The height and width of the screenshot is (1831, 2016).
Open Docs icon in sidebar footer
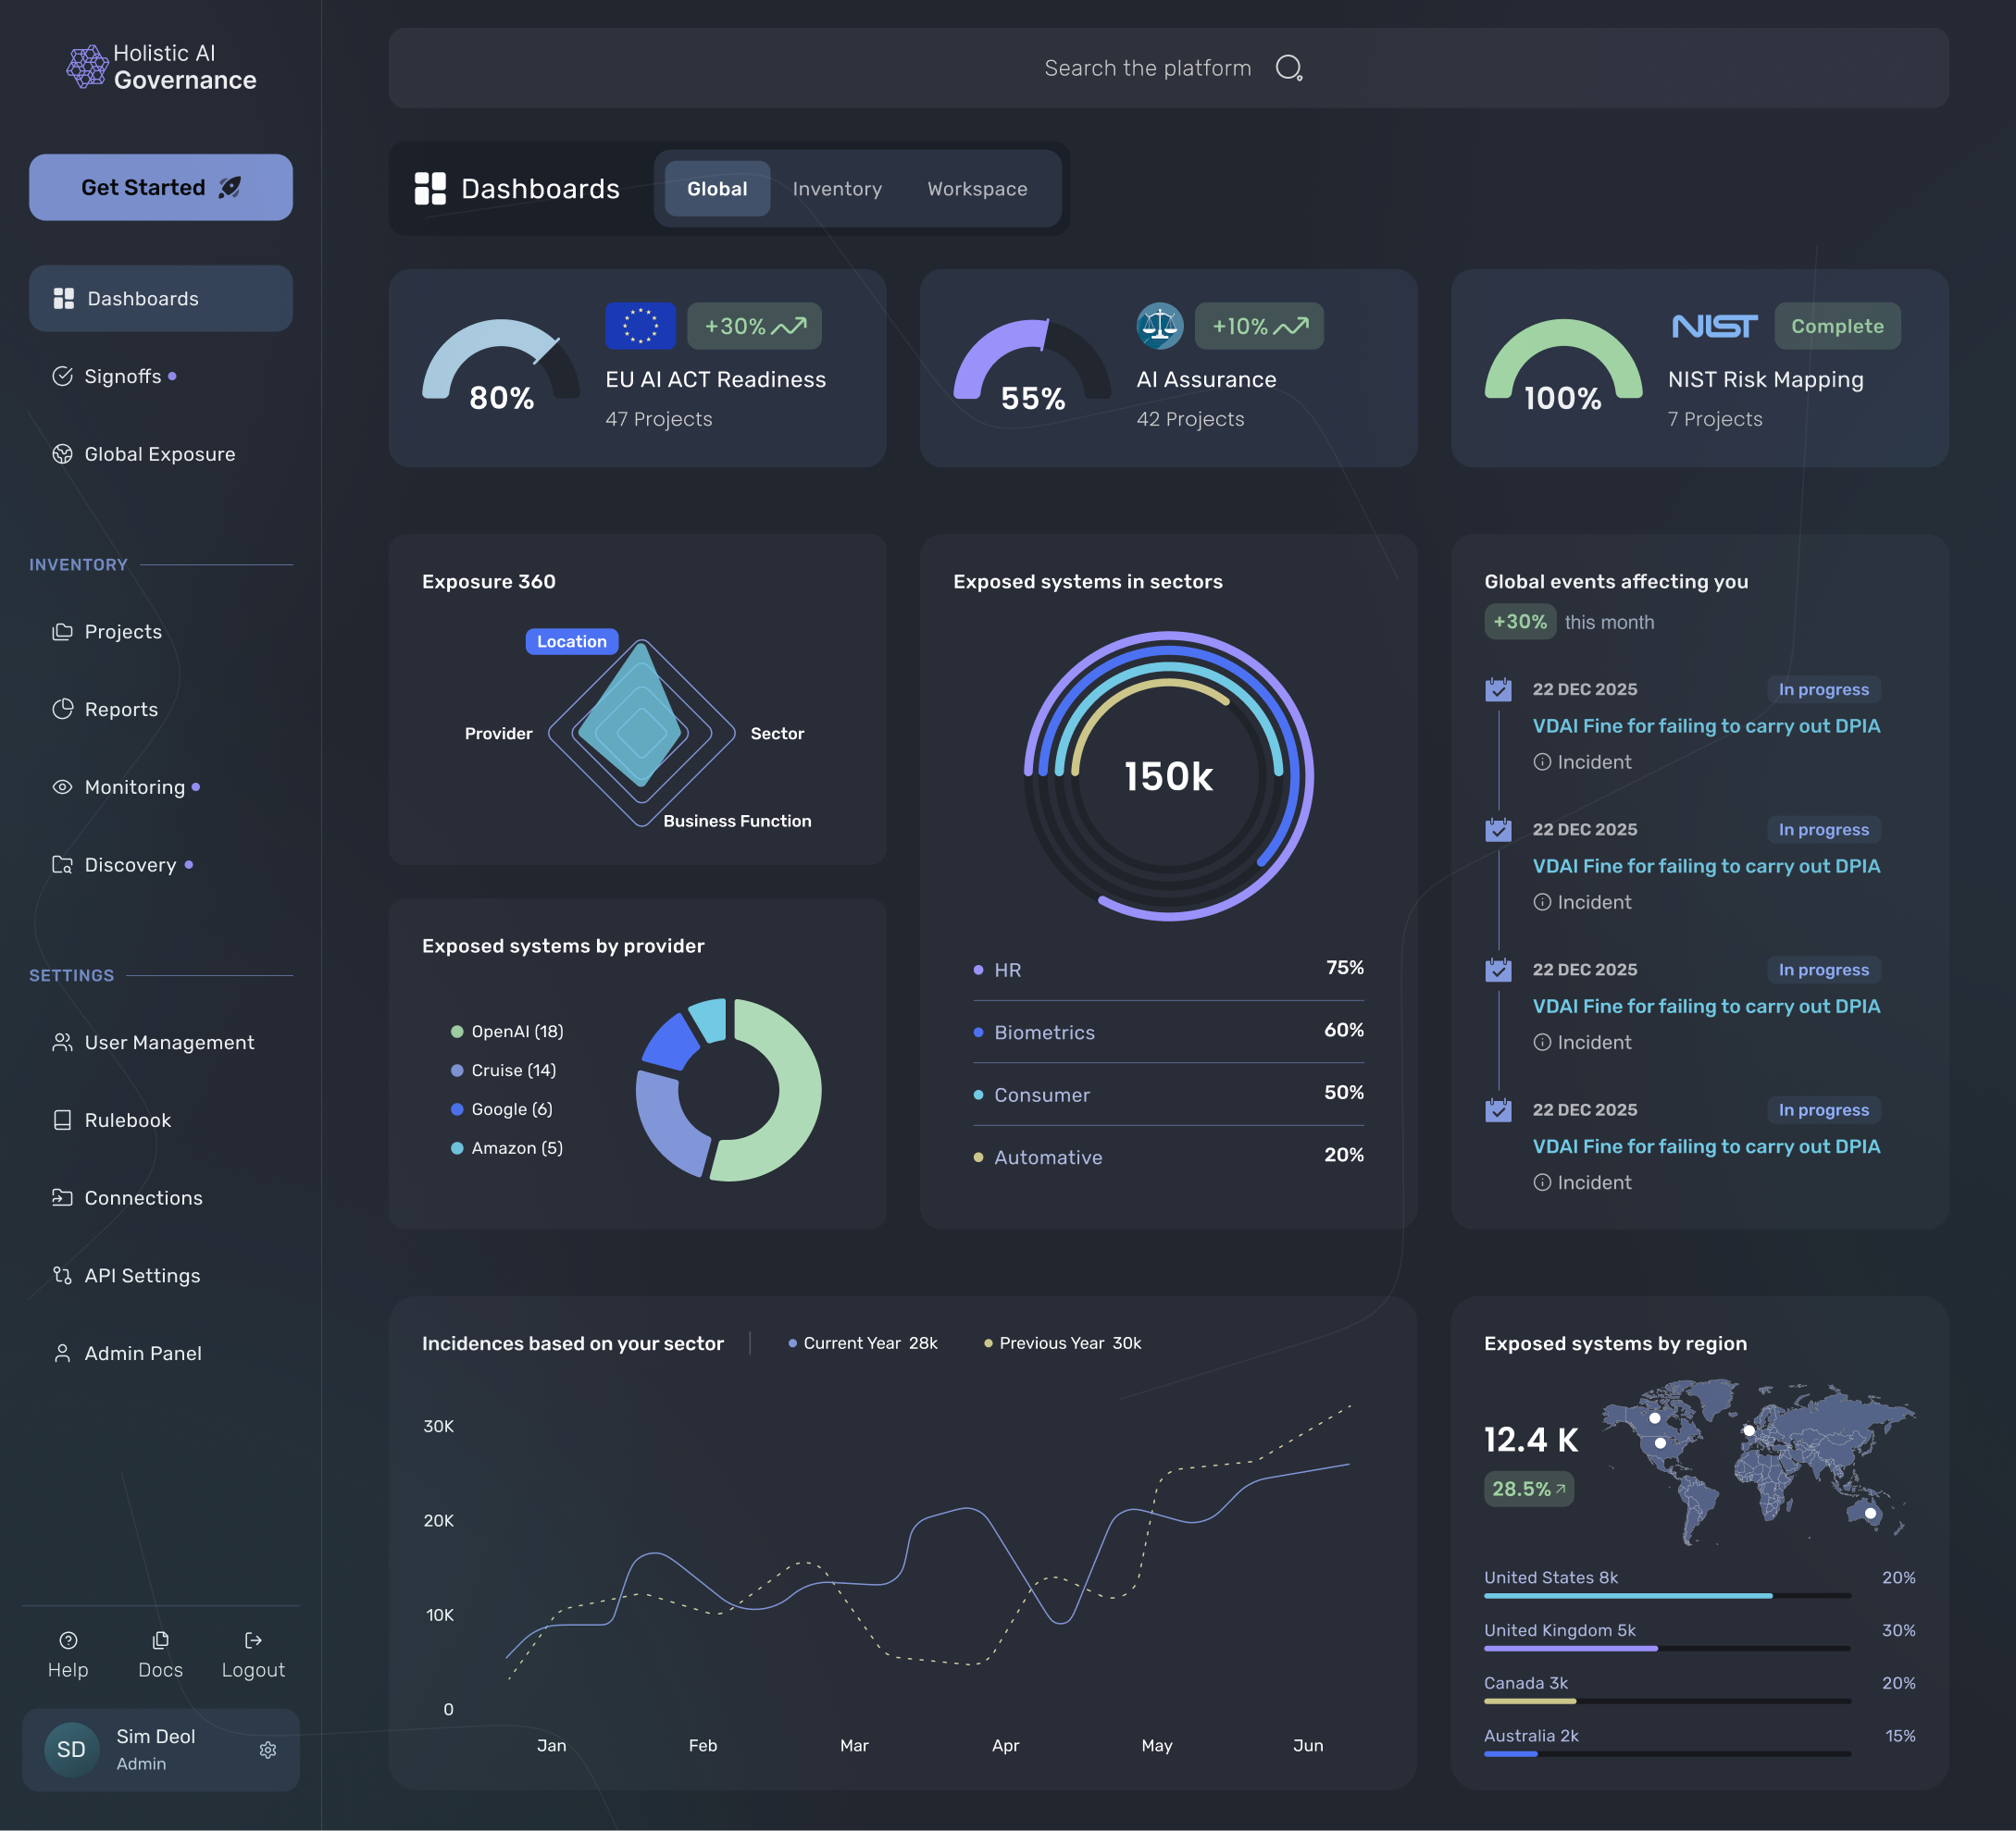click(x=160, y=1640)
